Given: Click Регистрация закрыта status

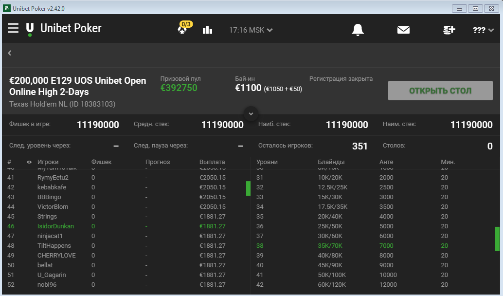Looking at the screenshot, I should [341, 79].
